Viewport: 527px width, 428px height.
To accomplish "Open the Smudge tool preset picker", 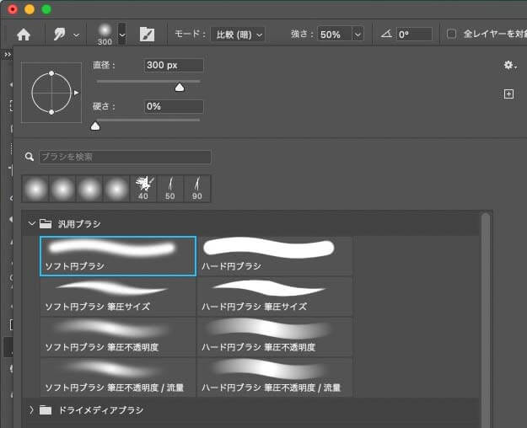I will point(60,35).
